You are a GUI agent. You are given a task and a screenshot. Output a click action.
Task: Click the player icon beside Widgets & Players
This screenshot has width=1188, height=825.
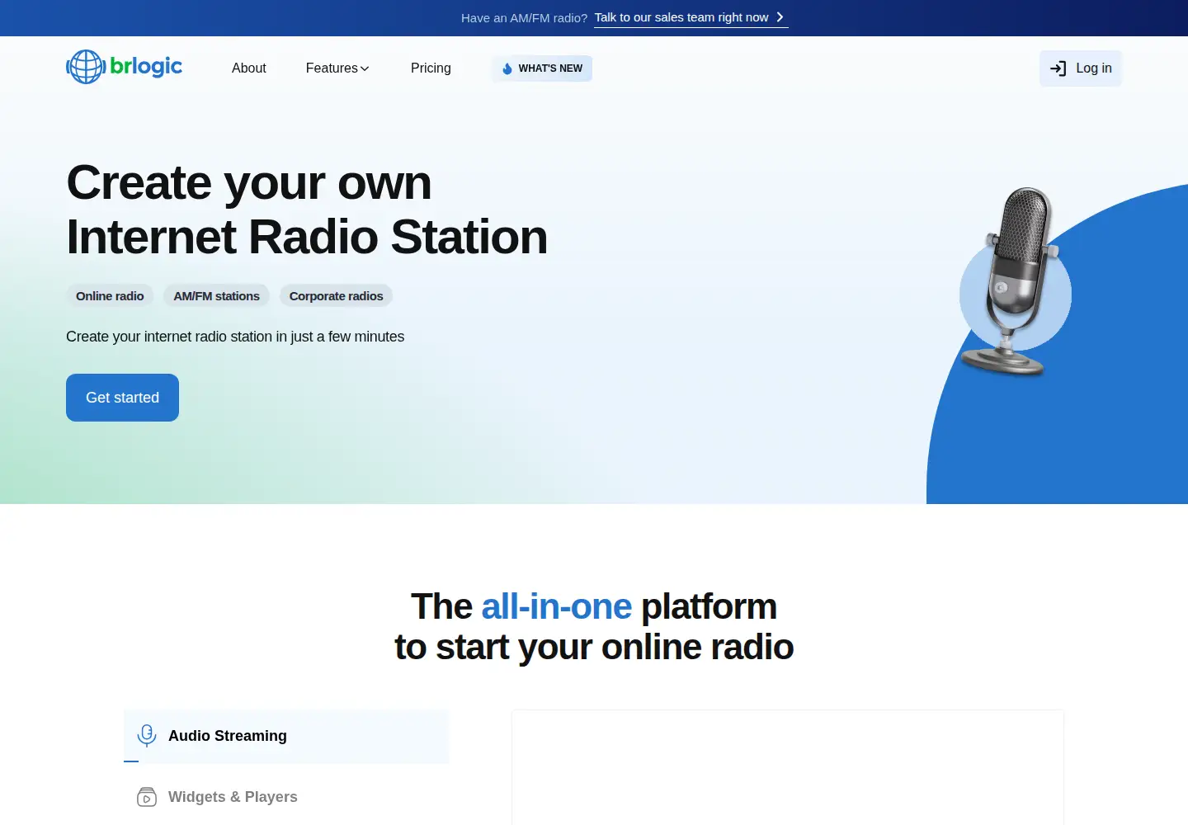click(147, 797)
